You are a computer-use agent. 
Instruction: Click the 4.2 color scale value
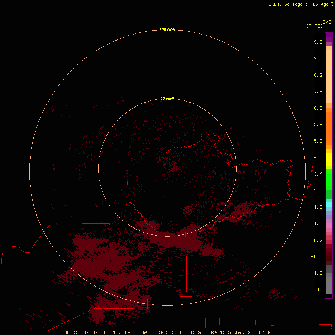pyautogui.click(x=318, y=158)
